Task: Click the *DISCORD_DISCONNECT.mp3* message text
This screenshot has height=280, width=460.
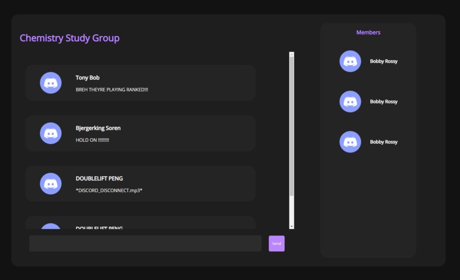Action: click(109, 190)
